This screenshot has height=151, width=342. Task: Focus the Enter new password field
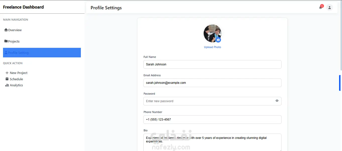click(208, 101)
